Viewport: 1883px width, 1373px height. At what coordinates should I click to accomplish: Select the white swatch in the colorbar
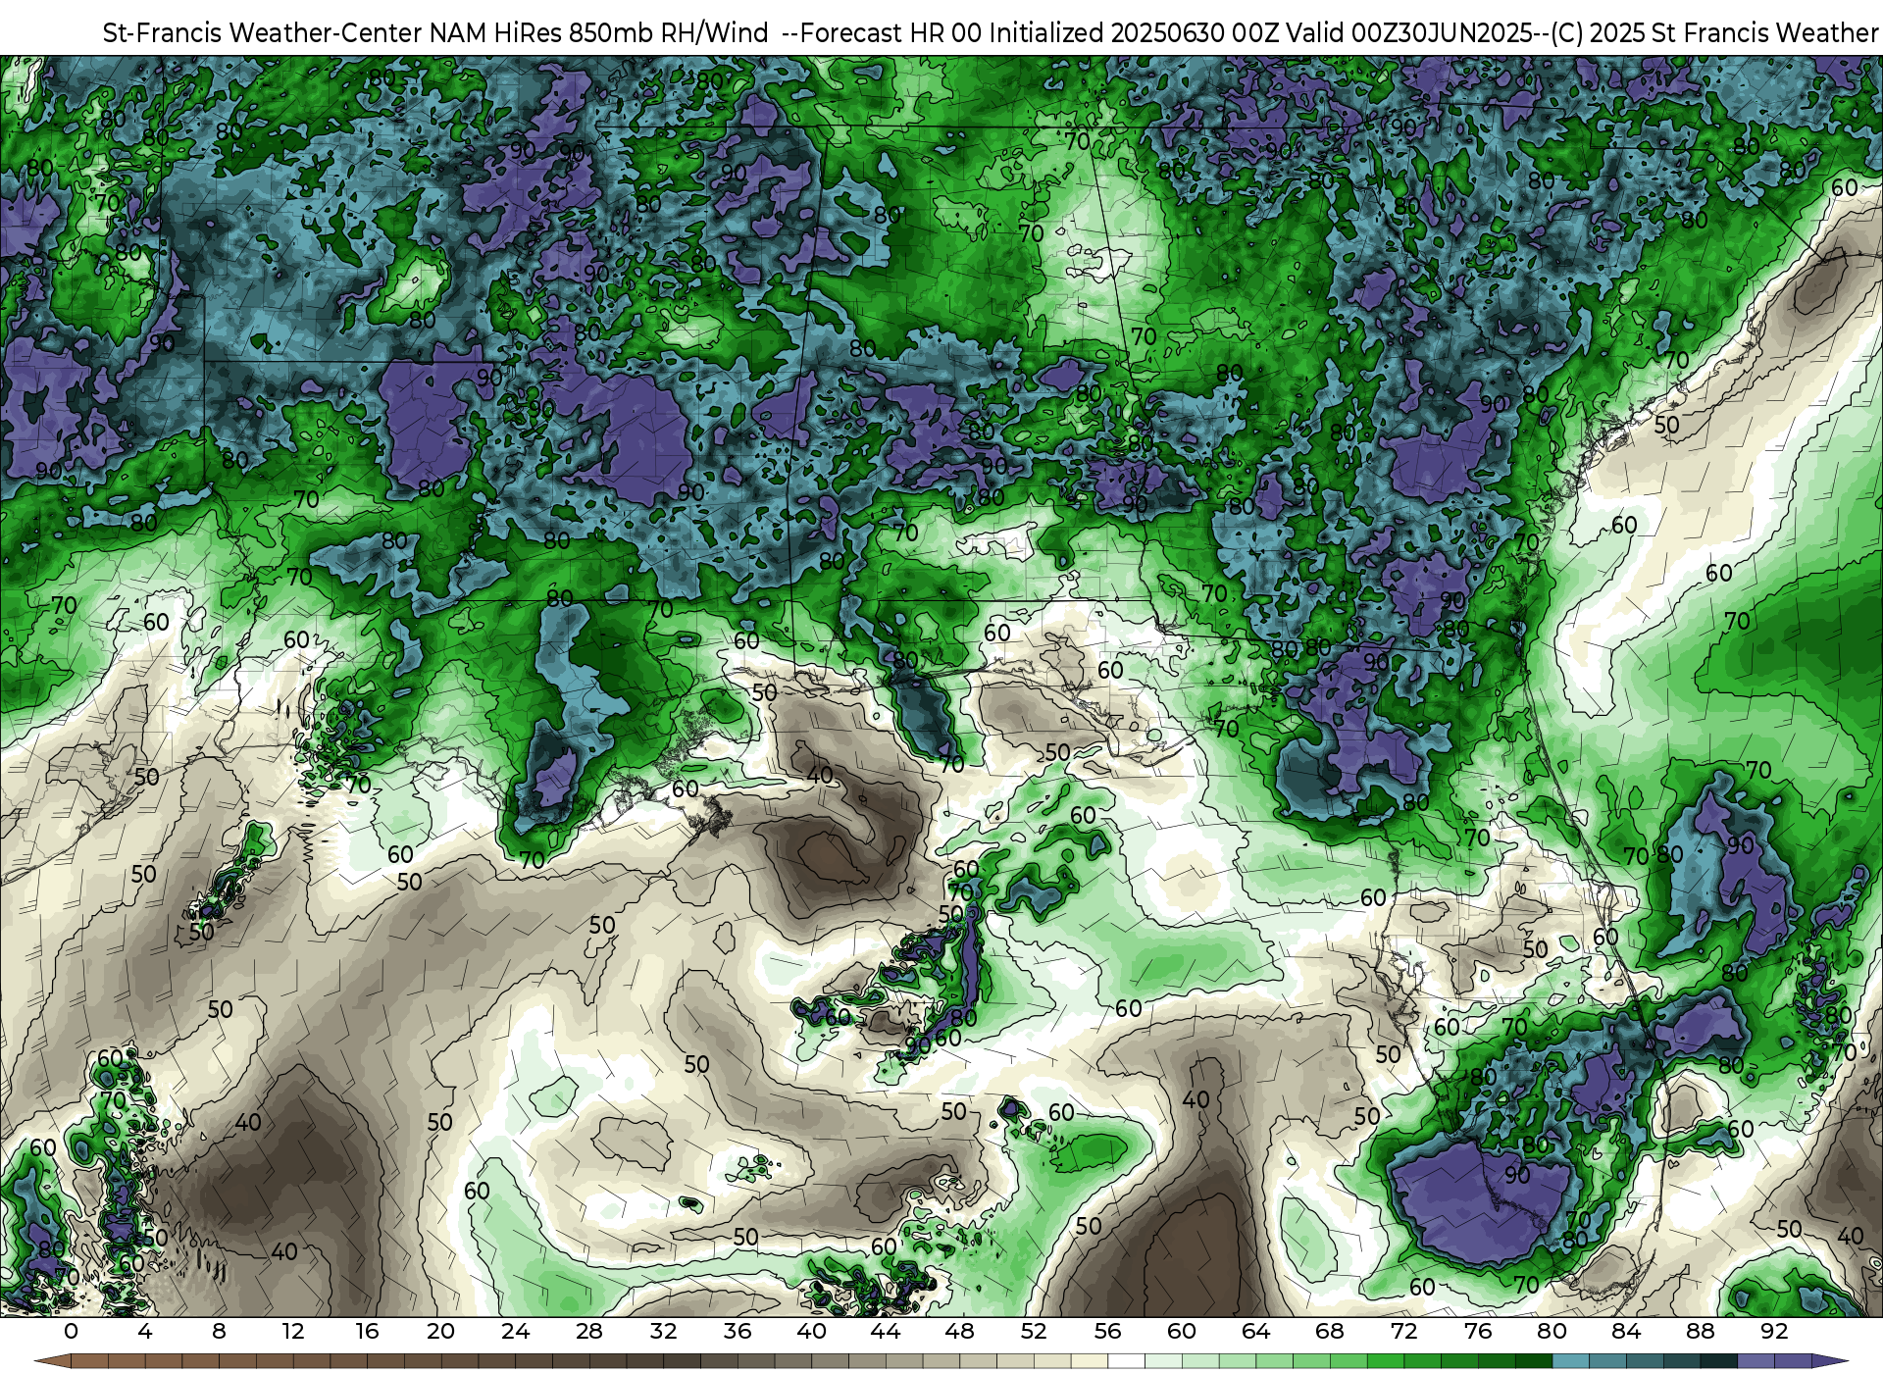(x=1126, y=1362)
